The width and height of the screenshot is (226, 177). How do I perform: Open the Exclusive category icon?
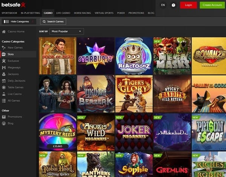[x=4, y=61]
